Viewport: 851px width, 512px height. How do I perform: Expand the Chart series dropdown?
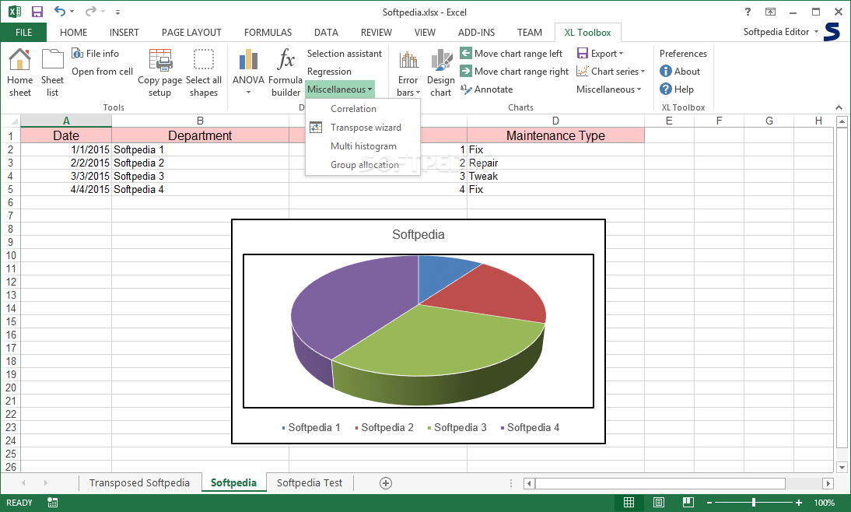click(611, 71)
